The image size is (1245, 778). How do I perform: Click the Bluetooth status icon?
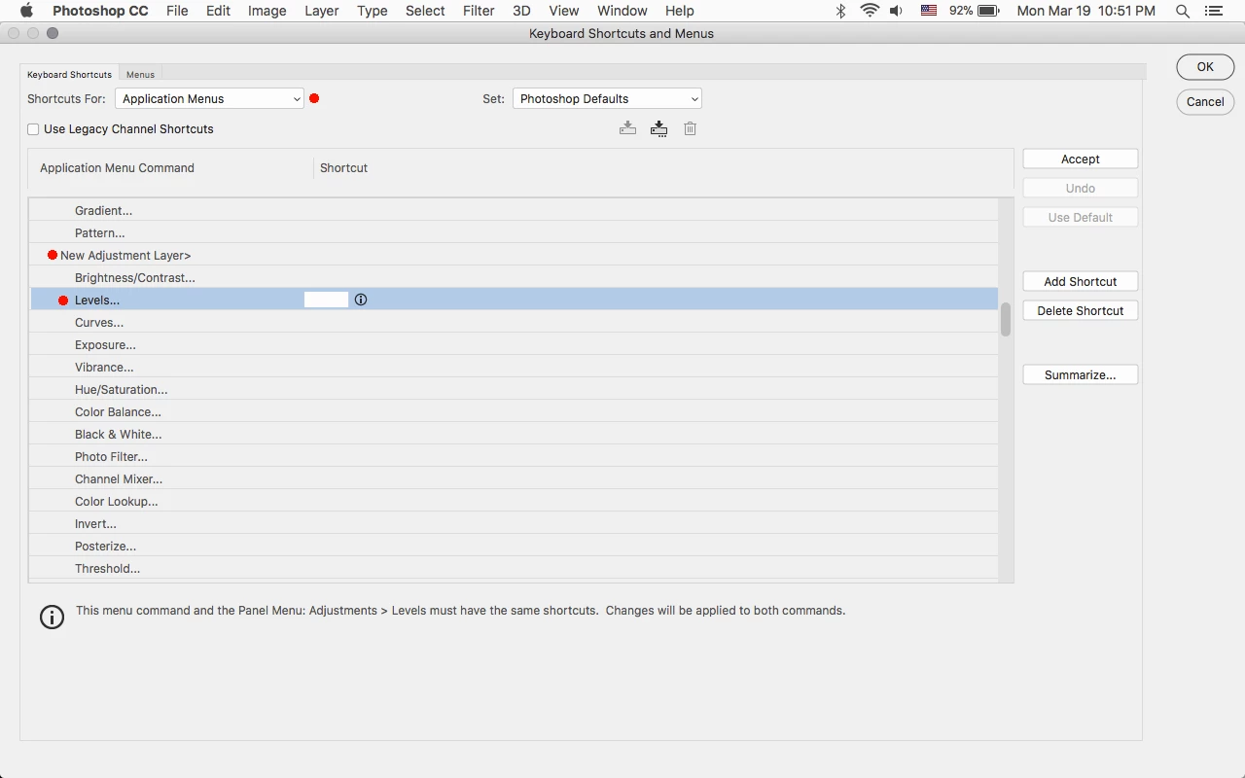(x=841, y=11)
